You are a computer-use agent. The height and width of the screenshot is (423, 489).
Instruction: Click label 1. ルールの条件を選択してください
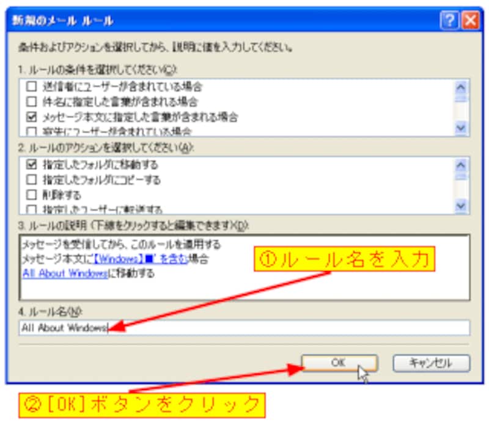point(98,70)
